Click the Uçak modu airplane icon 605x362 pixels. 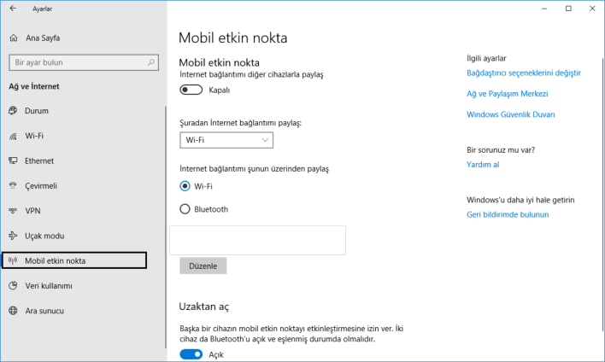13,236
